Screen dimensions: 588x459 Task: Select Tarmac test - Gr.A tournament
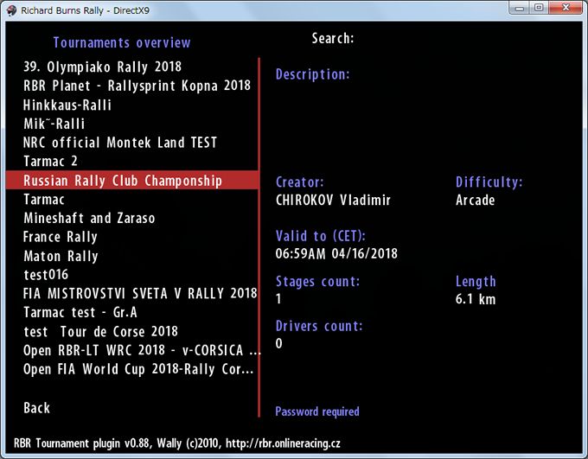pos(80,312)
